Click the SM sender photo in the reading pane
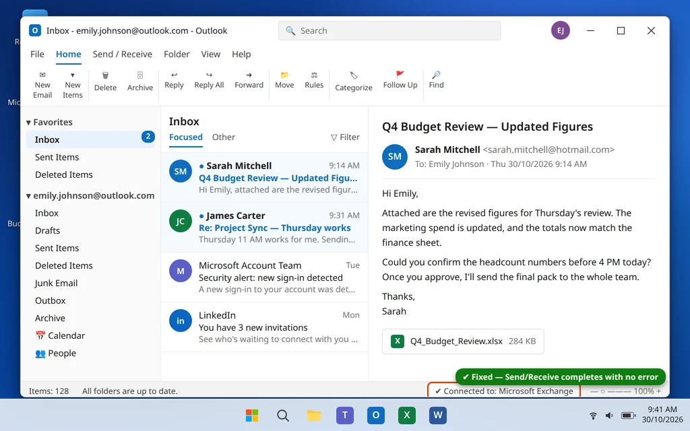 pos(394,156)
